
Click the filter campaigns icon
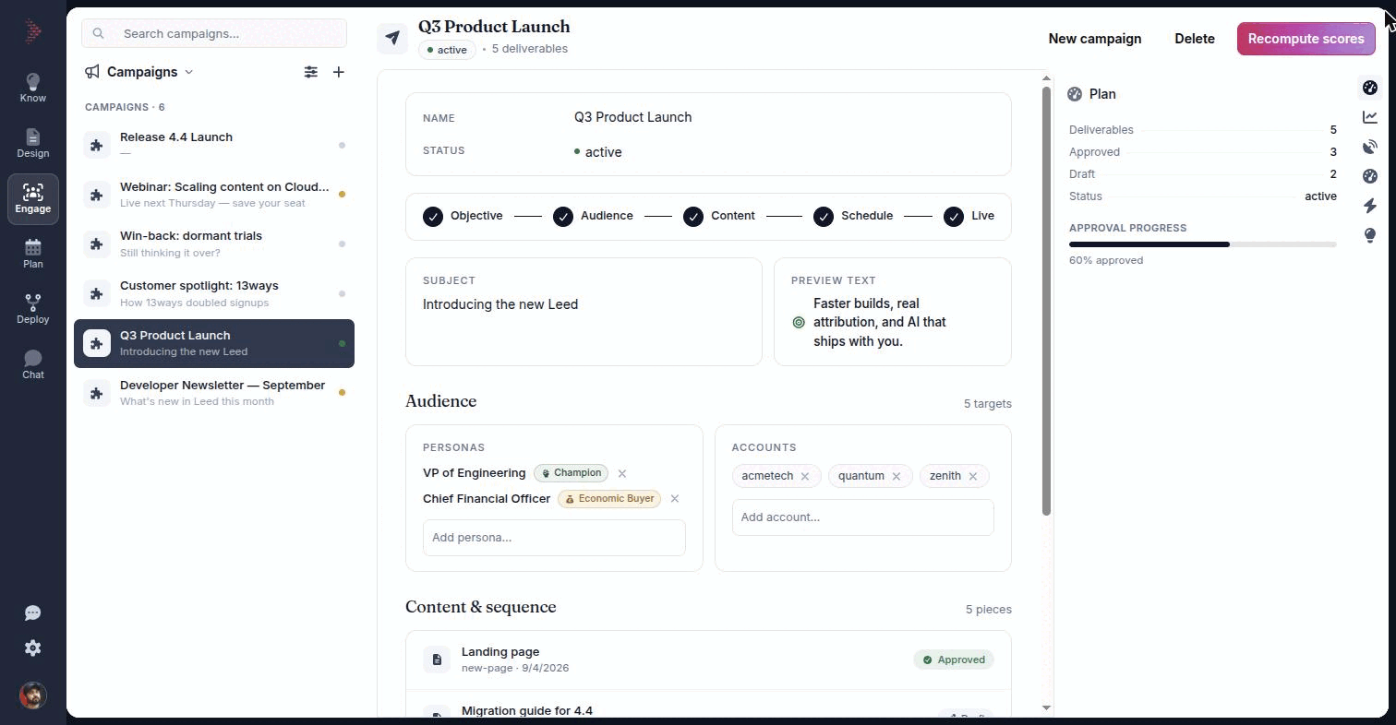[311, 72]
